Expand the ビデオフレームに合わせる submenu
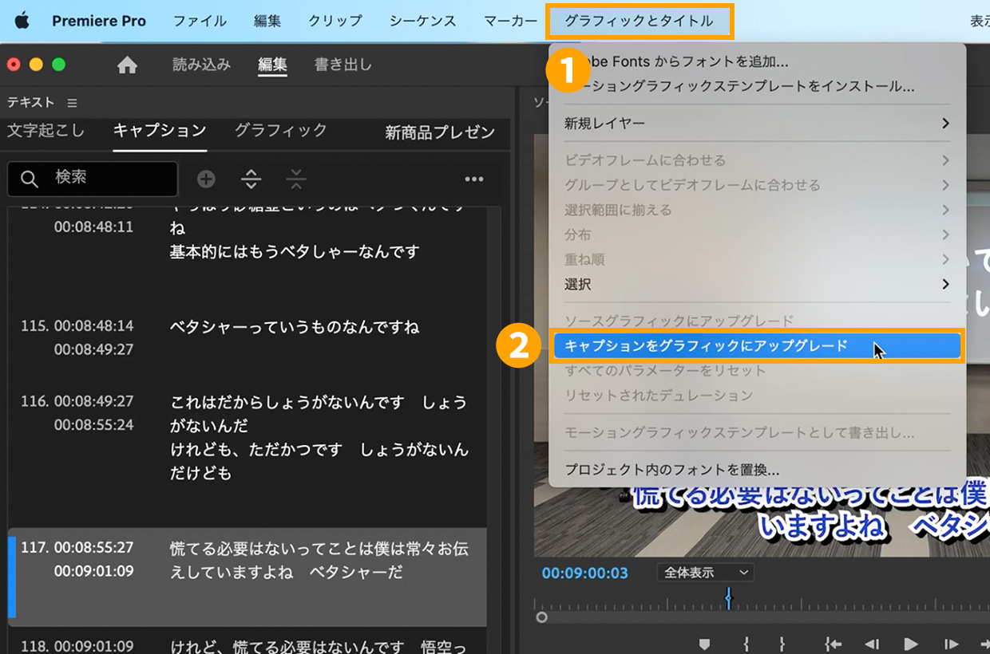 pyautogui.click(x=756, y=160)
